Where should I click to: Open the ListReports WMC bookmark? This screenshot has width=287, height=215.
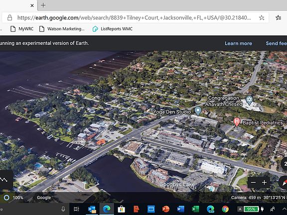pos(113,29)
